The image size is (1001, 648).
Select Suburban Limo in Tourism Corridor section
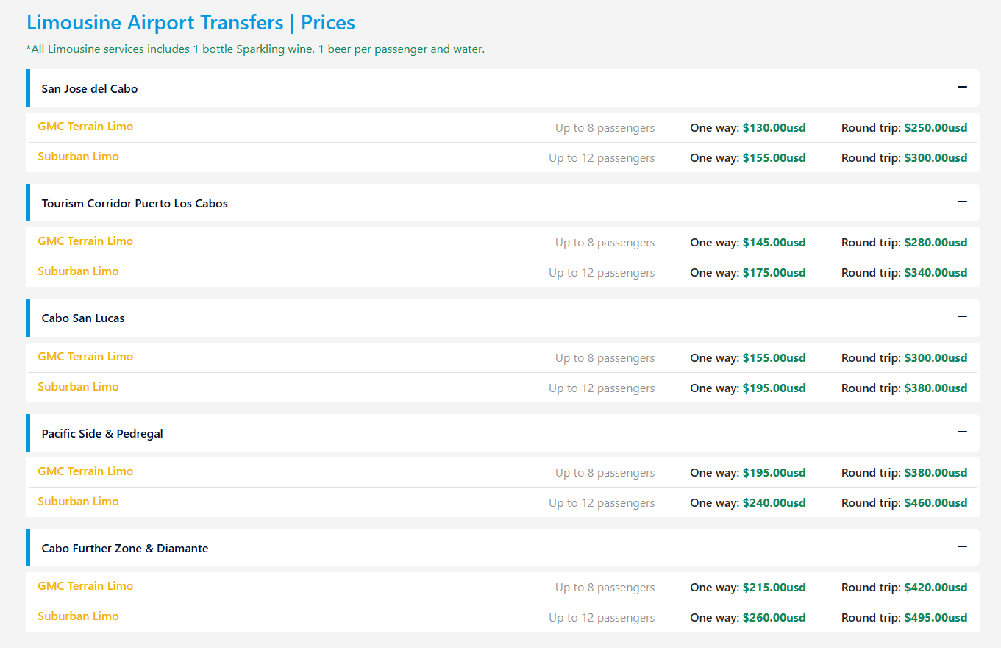pyautogui.click(x=78, y=271)
